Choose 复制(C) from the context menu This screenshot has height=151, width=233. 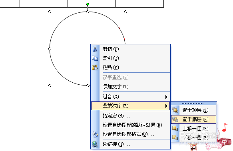(130, 58)
